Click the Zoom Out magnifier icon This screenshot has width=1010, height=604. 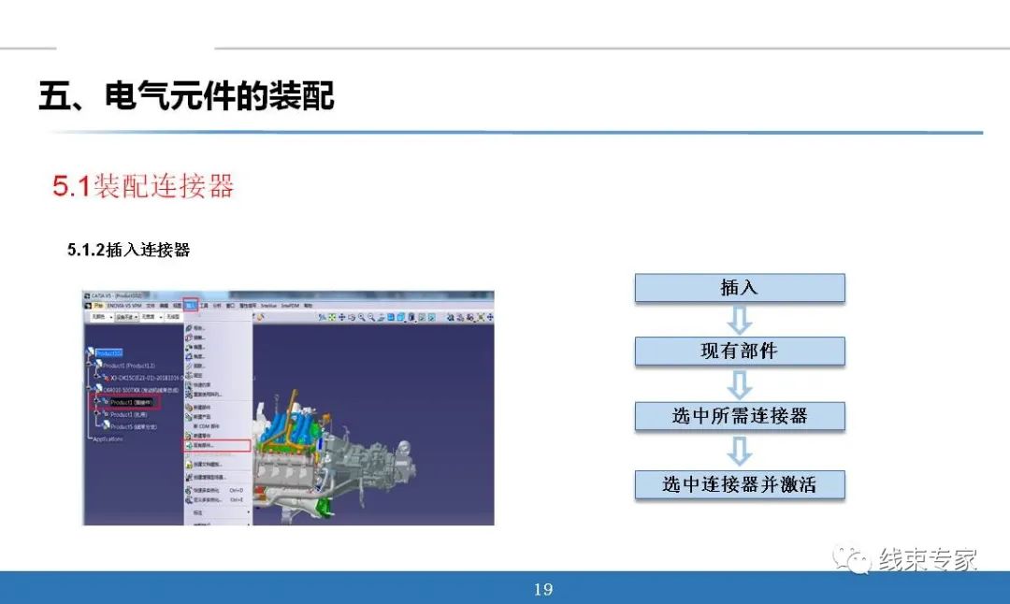pyautogui.click(x=371, y=317)
